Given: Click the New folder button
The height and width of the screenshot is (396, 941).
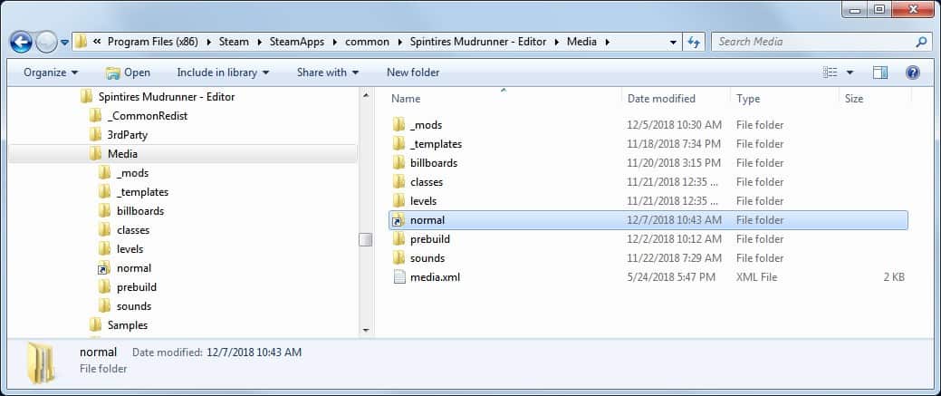Looking at the screenshot, I should click(x=413, y=72).
